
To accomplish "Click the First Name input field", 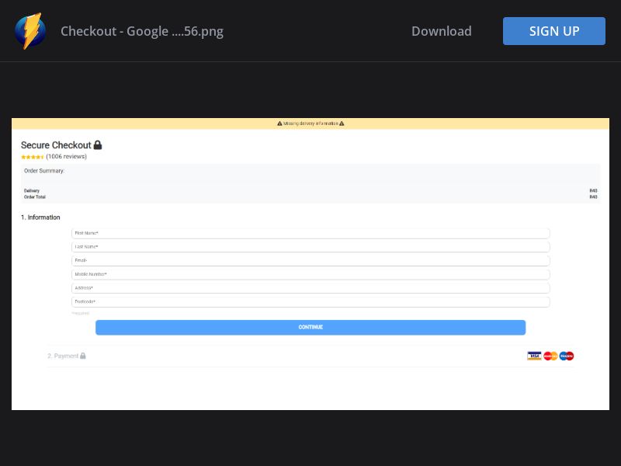I will pos(310,233).
